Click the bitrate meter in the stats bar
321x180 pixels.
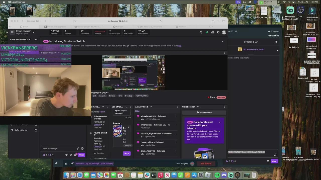tap(98, 32)
